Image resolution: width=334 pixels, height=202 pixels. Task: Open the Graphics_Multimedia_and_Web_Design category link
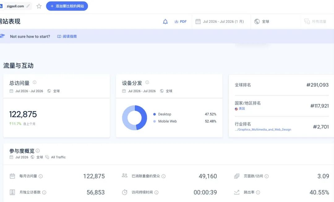click(263, 130)
